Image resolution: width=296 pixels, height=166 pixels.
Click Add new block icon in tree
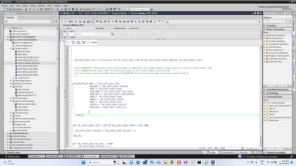pyautogui.click(x=16, y=51)
